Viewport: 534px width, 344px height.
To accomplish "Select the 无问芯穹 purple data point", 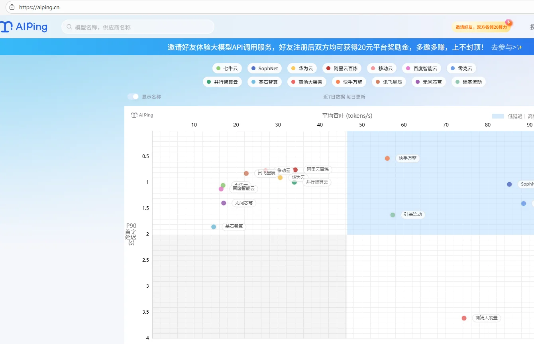I will pos(224,203).
